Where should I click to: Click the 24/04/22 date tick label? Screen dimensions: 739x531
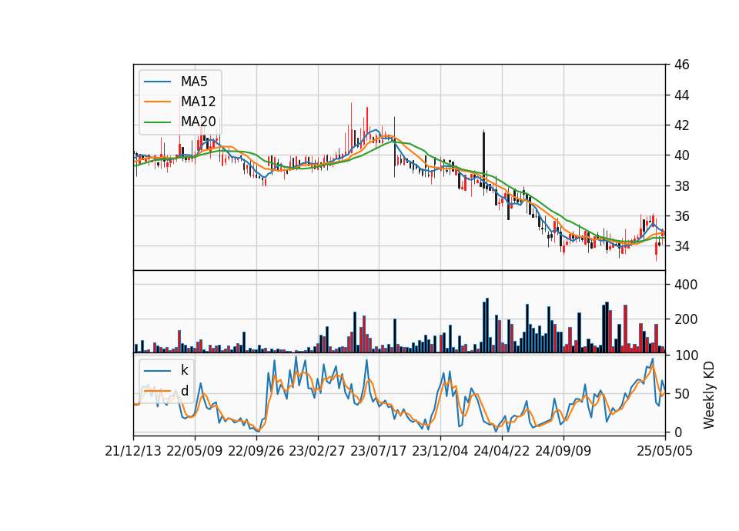501,451
